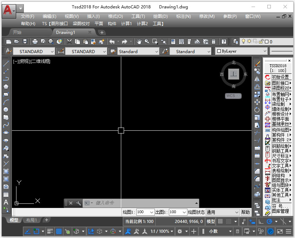Click 初始设置 in the TSSD panel
The width and height of the screenshot is (295, 238).
pos(280,77)
